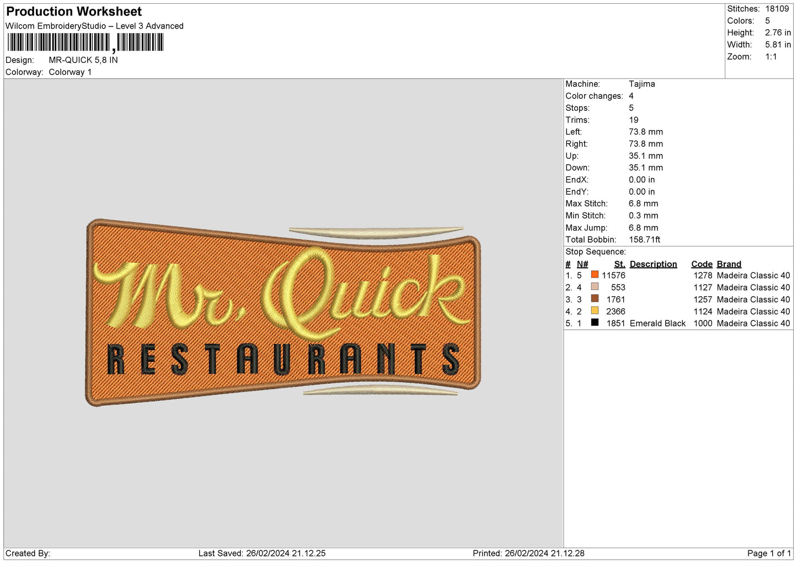Click the Trims value 19
797x563 pixels.
[634, 120]
